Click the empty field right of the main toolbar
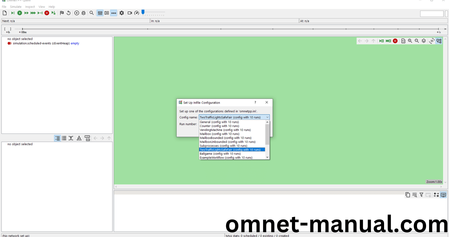The image size is (449, 237). coord(432,14)
